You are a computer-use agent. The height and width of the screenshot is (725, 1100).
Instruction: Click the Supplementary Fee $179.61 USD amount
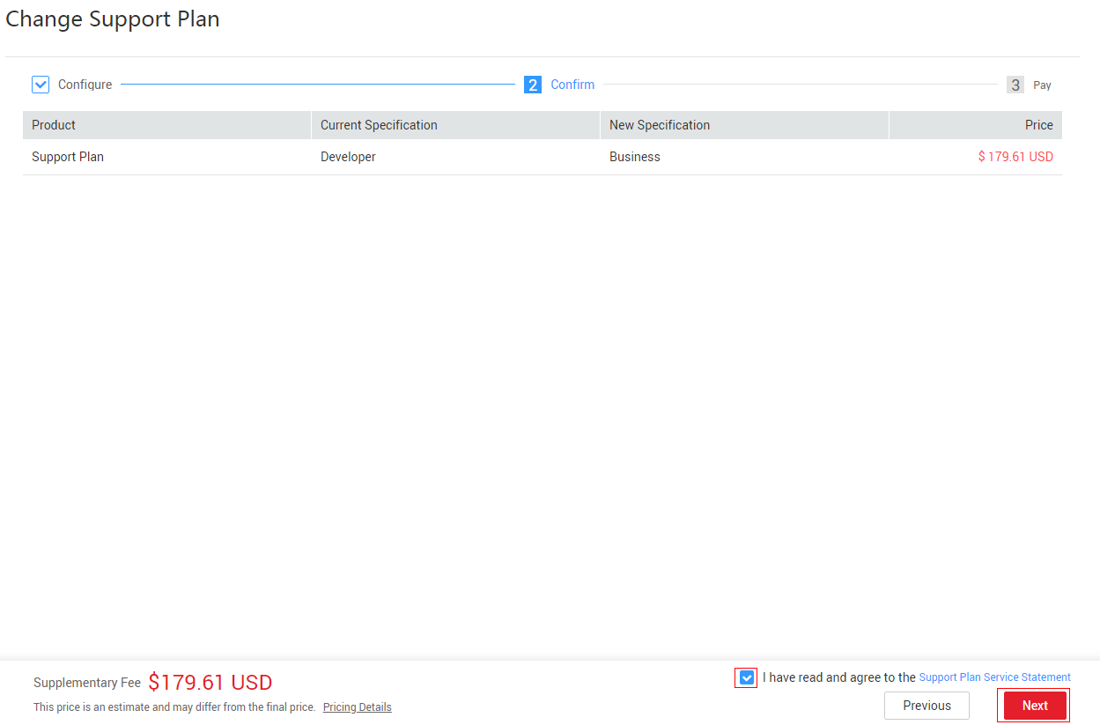coord(210,683)
